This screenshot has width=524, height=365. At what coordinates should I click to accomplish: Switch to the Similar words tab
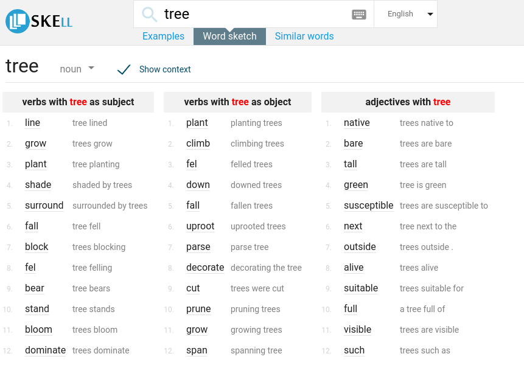304,36
